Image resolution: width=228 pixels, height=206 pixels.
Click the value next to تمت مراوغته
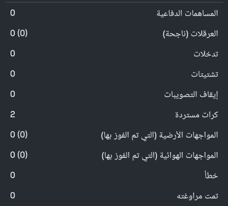tap(12, 196)
